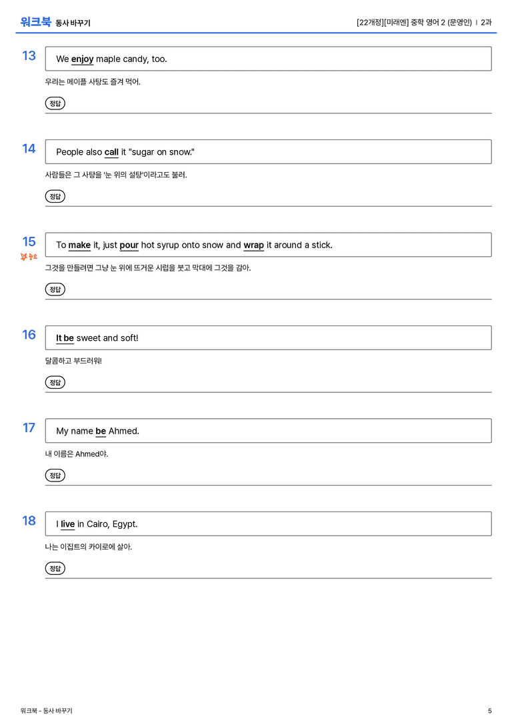512x725 pixels.
Task: Click the 정답 badge under question 15
Action: (x=55, y=289)
